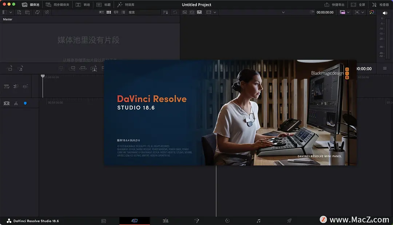393x225 pixels.
Task: Mute audio with the speaker icon
Action: (x=385, y=12)
